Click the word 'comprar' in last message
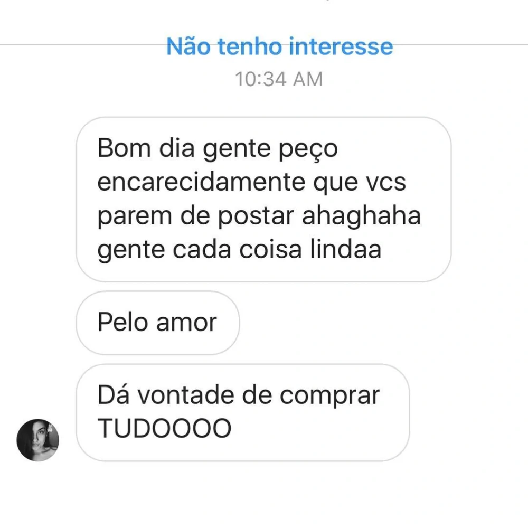Viewport: 528px width, 528px height. point(329,396)
